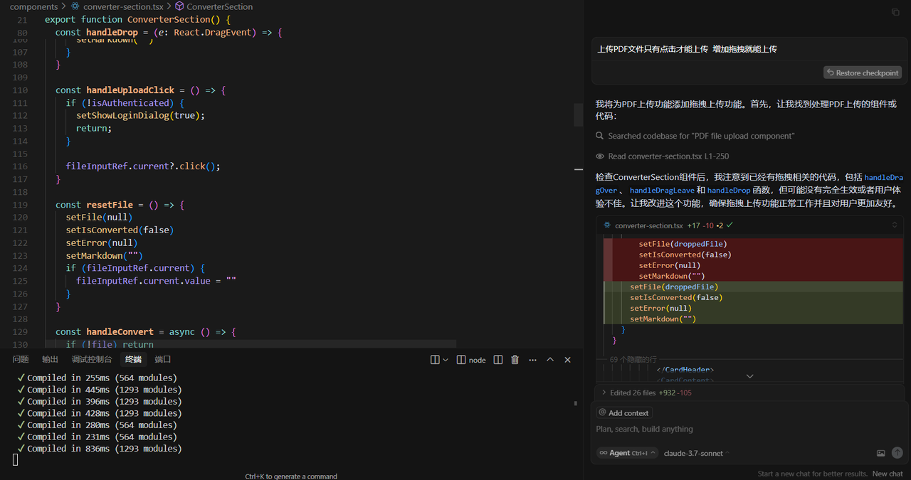Image resolution: width=911 pixels, height=480 pixels.
Task: Click the setIsConverted(false) line in the editor
Action: coord(120,230)
